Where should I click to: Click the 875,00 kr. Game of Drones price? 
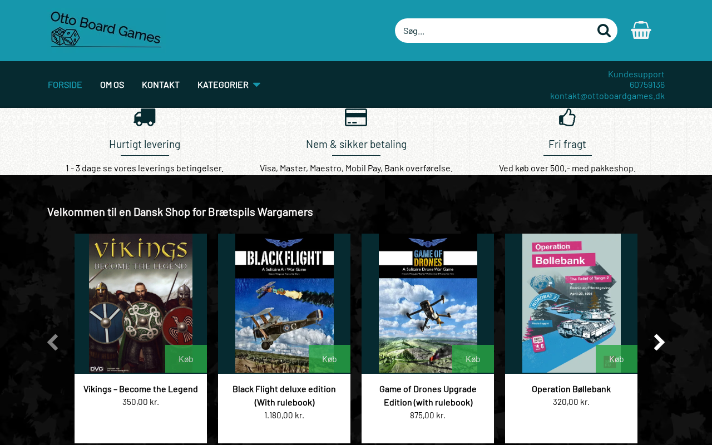(428, 415)
